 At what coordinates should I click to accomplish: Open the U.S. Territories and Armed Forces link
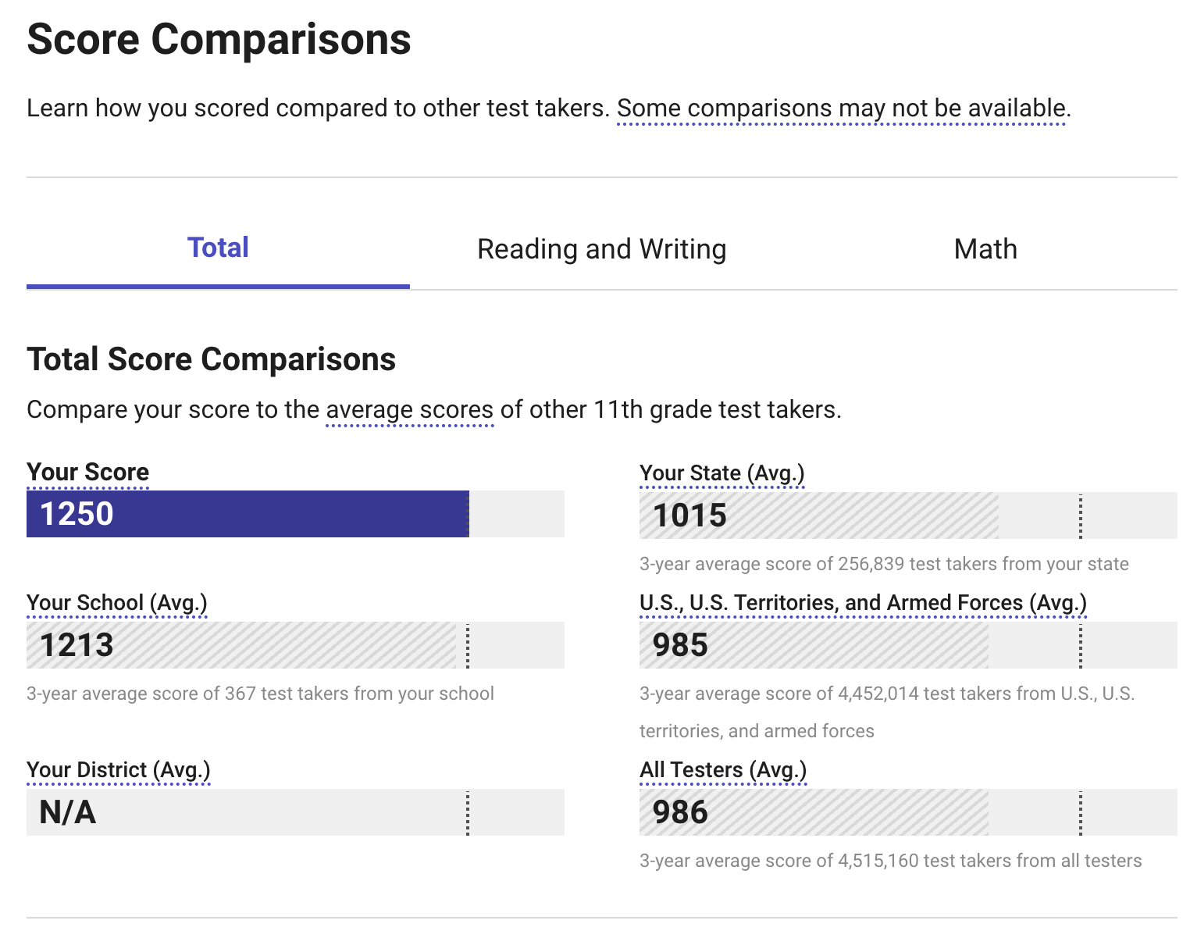863,603
